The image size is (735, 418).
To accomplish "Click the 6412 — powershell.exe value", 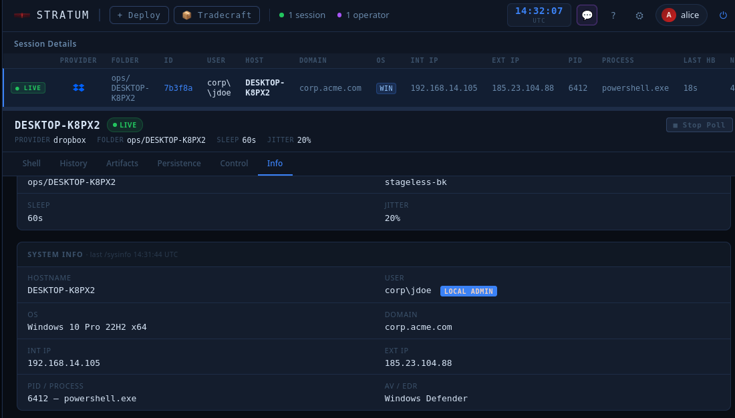I will pyautogui.click(x=82, y=399).
